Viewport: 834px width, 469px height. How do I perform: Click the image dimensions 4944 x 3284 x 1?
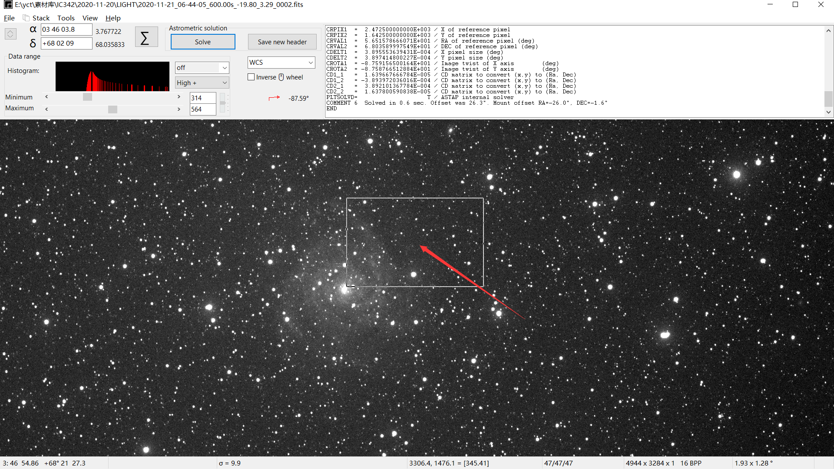coord(650,463)
